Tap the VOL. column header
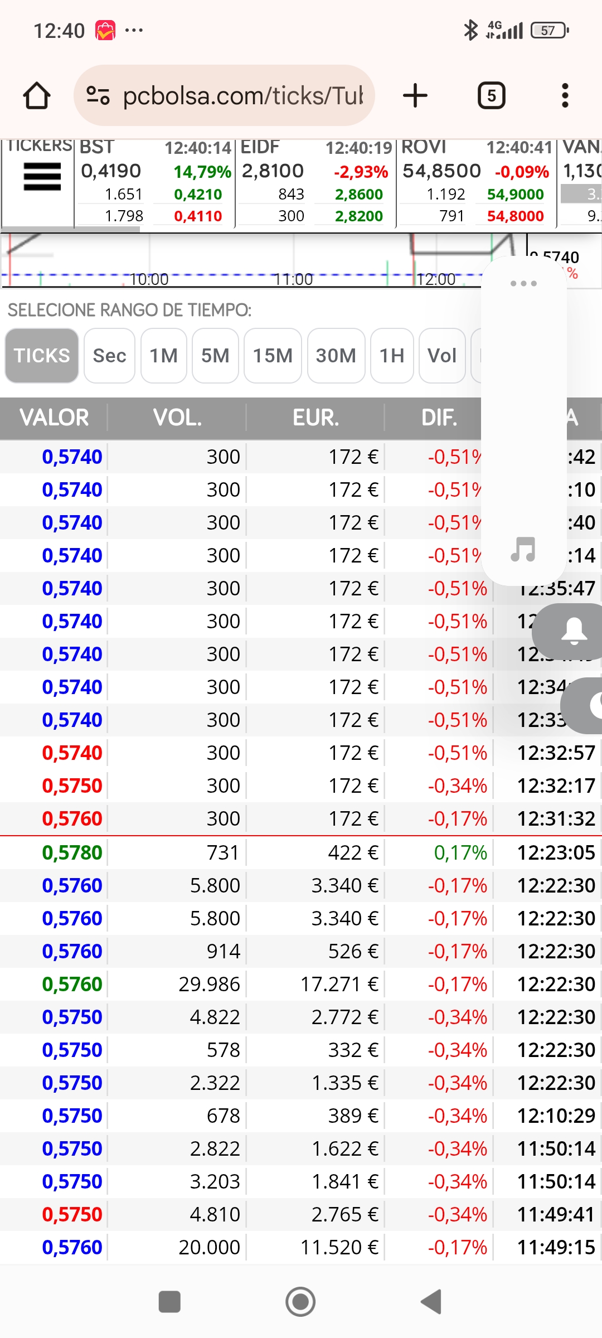Screen dimensions: 602x1338 pyautogui.click(x=177, y=418)
